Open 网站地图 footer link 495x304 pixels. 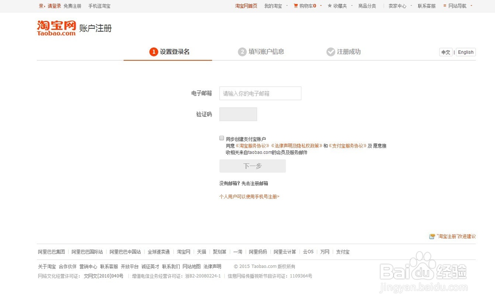tap(192, 266)
